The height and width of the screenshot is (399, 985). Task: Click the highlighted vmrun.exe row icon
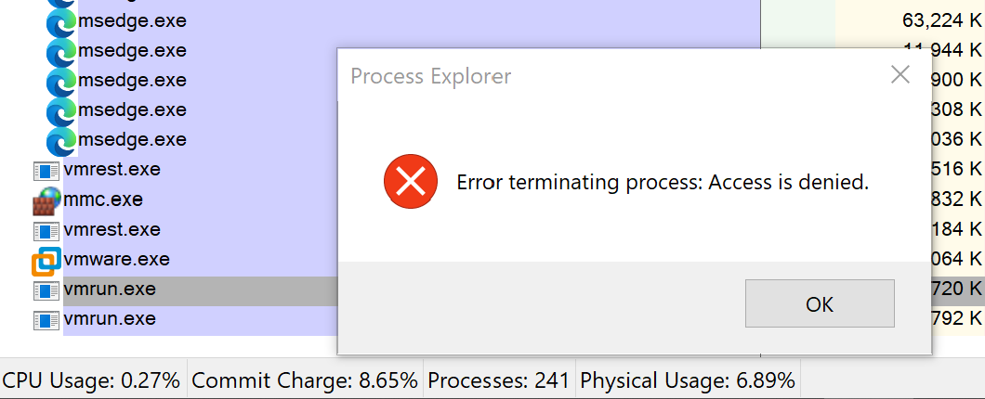(x=46, y=290)
